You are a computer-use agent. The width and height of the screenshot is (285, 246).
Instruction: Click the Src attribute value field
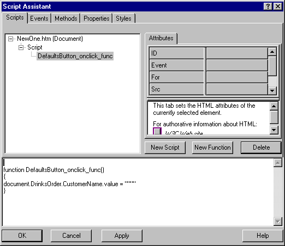(237, 89)
